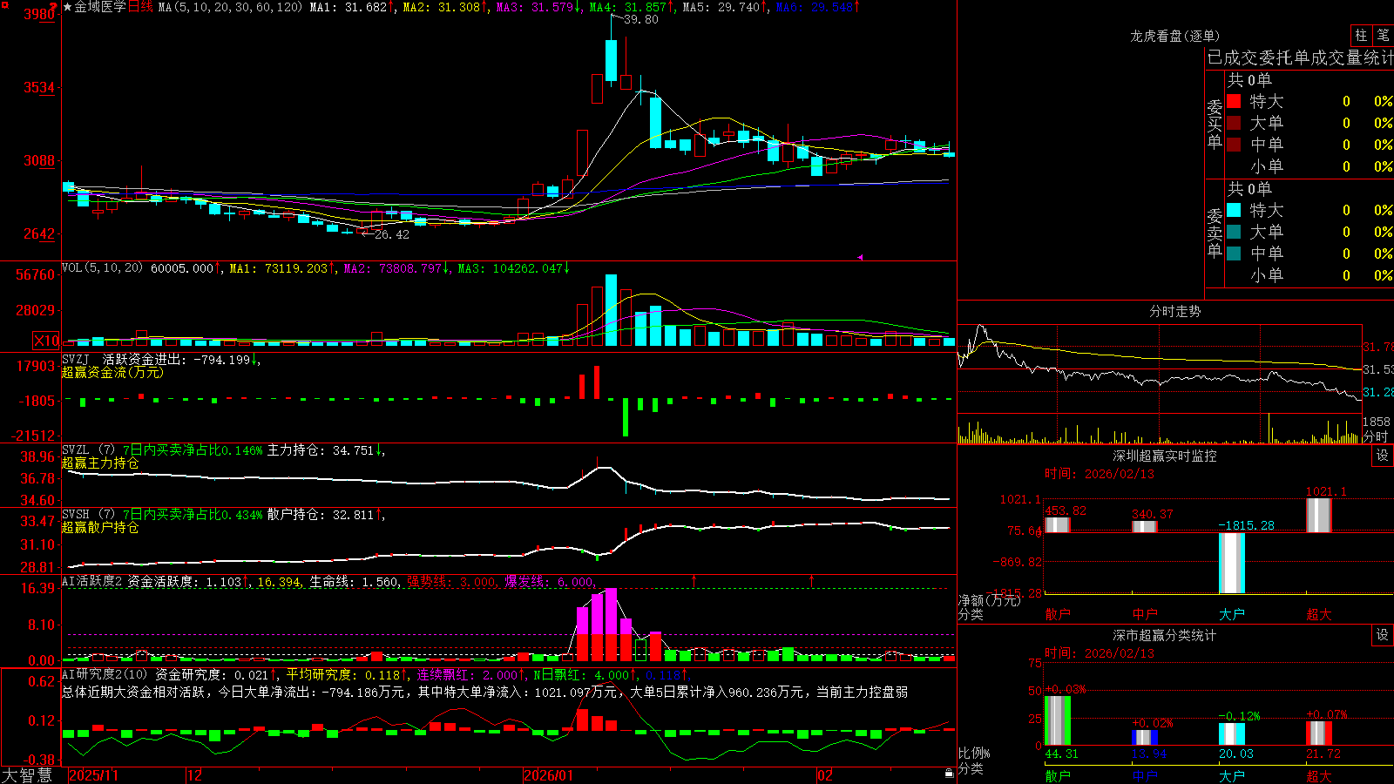Open 设 settings for 深圳超赢实时监控
The height and width of the screenshot is (784, 1394).
pos(1383,456)
